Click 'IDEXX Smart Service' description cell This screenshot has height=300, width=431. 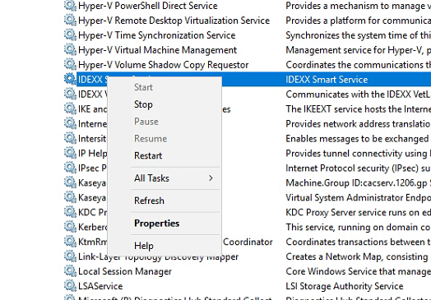click(x=327, y=80)
